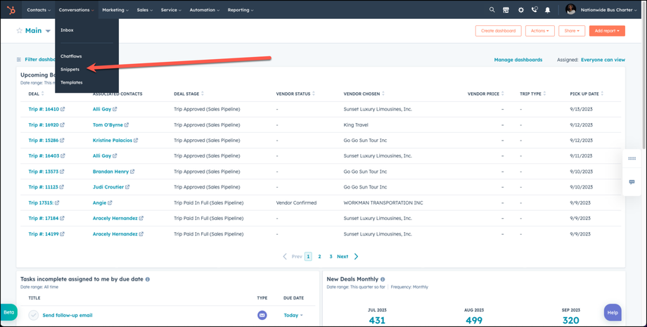Mark Send follow-up email task complete
Image resolution: width=647 pixels, height=327 pixels.
(x=33, y=315)
